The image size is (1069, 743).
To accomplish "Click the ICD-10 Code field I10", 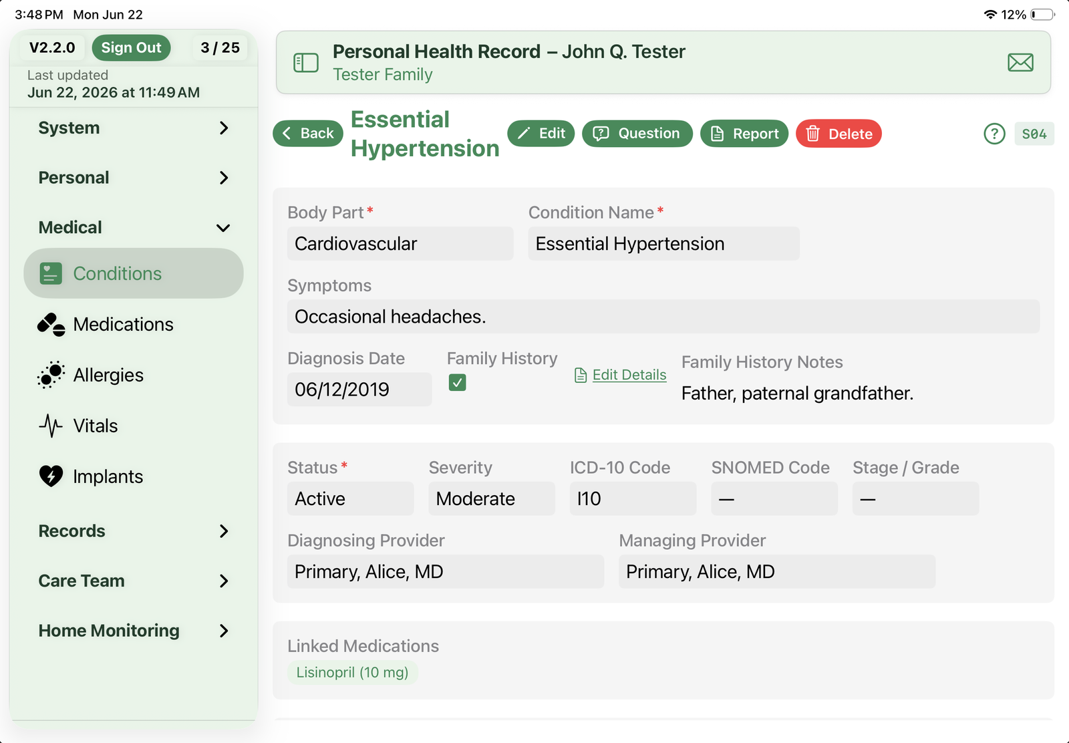I will [633, 498].
